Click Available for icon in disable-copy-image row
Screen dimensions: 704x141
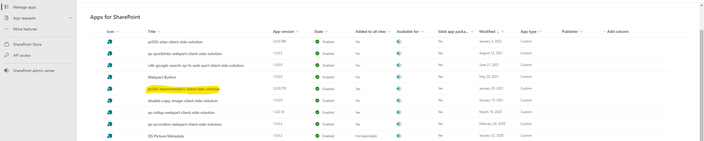click(399, 100)
